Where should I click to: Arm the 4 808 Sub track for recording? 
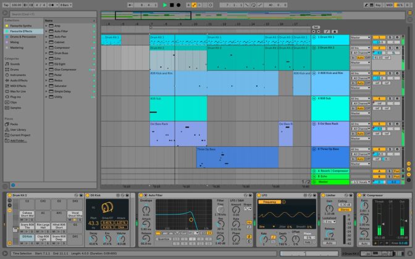397,99
